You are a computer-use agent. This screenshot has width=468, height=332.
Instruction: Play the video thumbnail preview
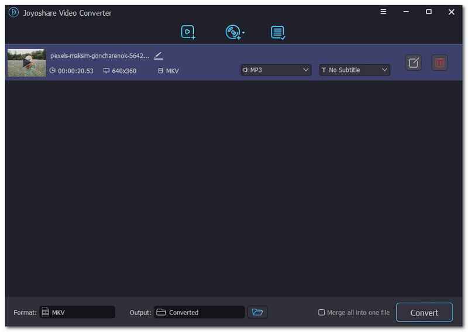click(27, 63)
